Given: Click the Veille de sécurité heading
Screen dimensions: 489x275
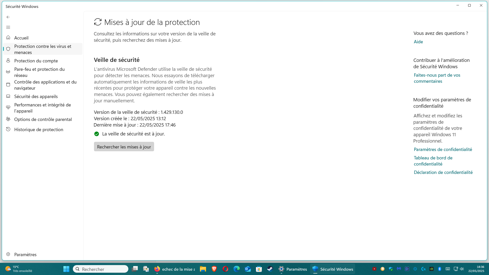Looking at the screenshot, I should (117, 60).
